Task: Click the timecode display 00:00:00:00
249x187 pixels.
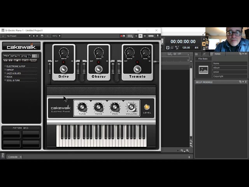Action: pos(183,42)
